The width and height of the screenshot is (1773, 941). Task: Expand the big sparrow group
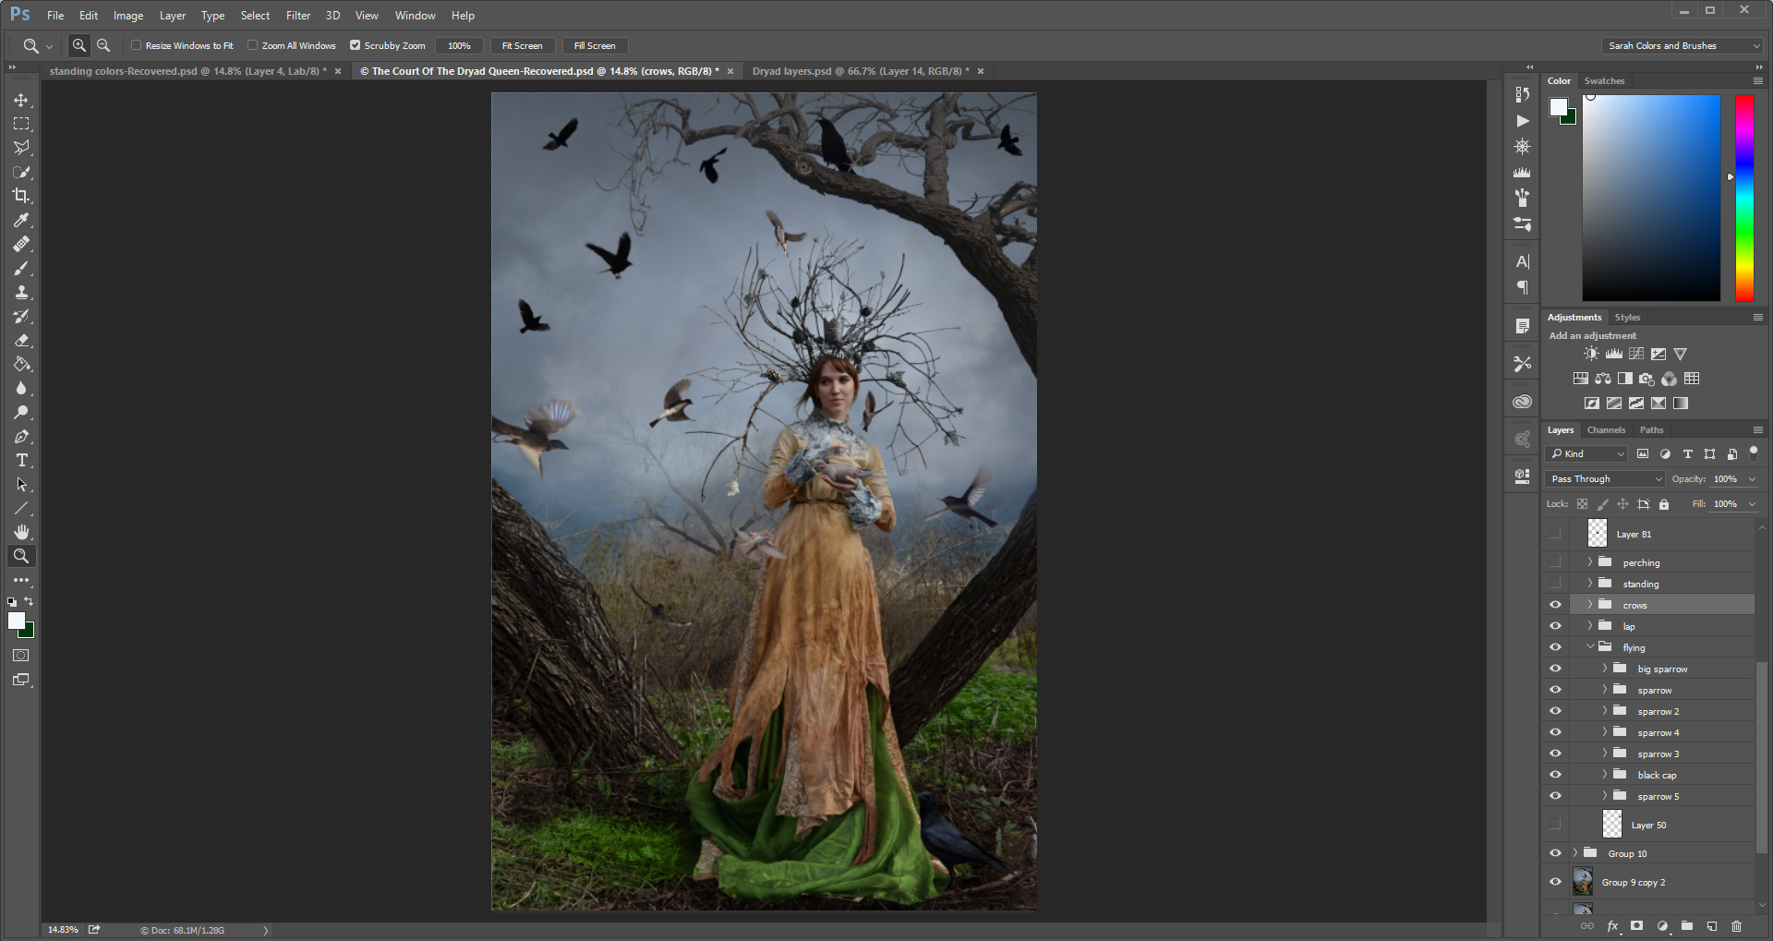click(x=1604, y=668)
